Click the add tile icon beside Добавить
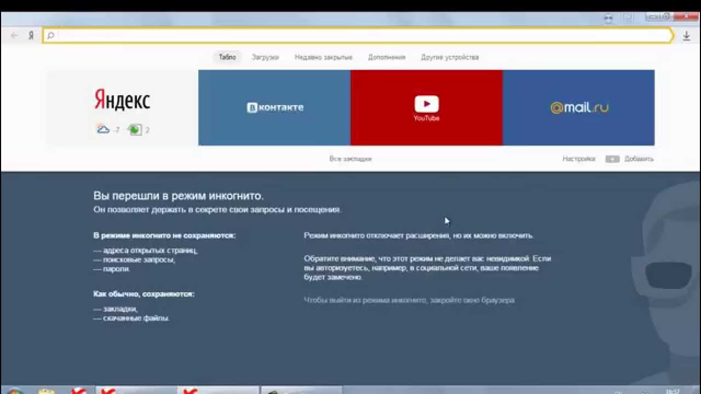This screenshot has height=394, width=701. point(612,159)
